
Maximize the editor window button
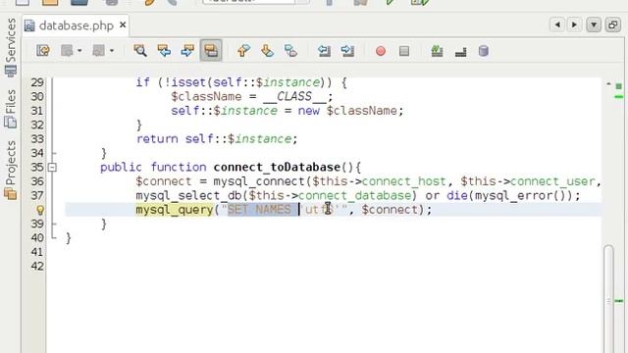(x=612, y=25)
